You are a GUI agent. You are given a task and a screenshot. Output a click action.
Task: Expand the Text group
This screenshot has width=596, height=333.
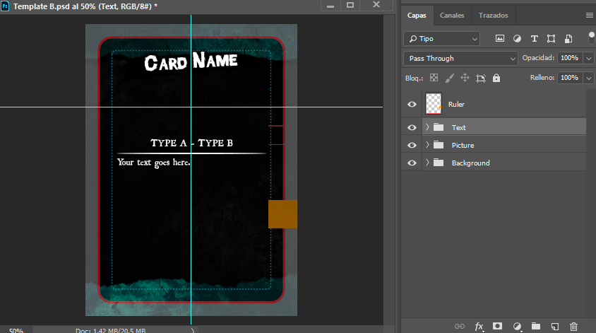click(x=428, y=127)
